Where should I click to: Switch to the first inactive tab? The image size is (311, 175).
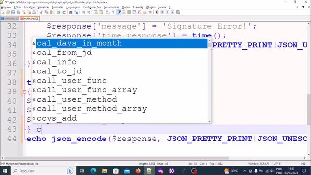(10, 18)
